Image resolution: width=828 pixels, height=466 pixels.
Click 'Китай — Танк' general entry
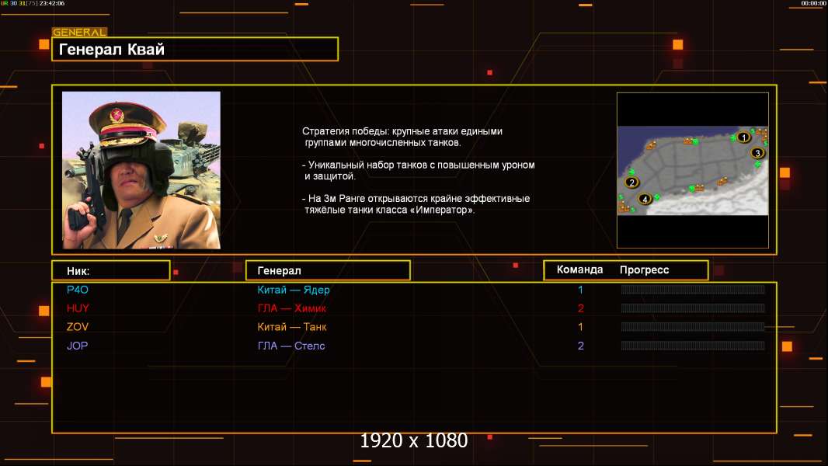tap(292, 327)
